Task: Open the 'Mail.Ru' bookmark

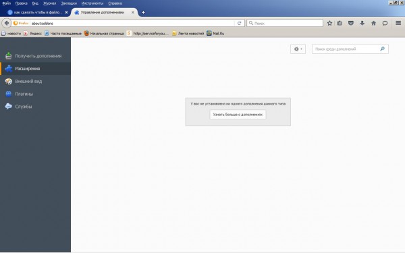Action: [x=215, y=34]
